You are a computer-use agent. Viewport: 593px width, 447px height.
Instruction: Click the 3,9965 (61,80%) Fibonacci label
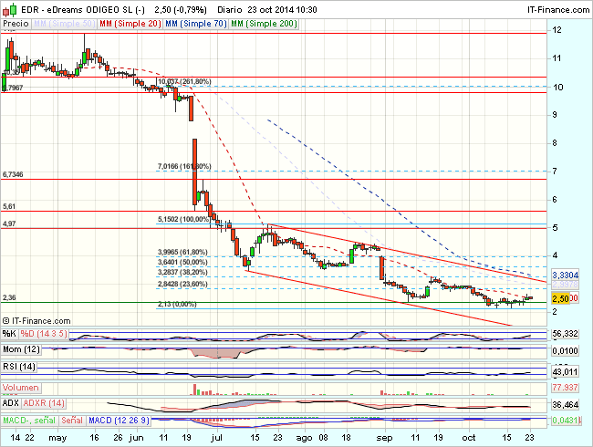point(182,253)
